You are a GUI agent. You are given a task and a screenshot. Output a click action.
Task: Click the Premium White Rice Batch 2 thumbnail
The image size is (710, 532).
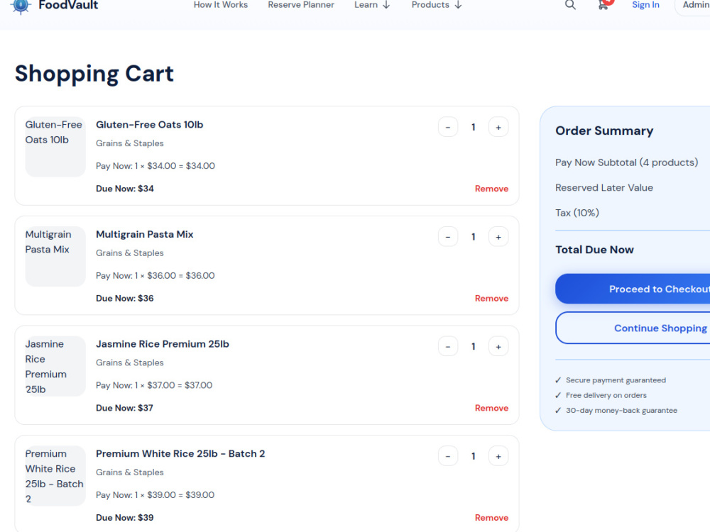(55, 476)
